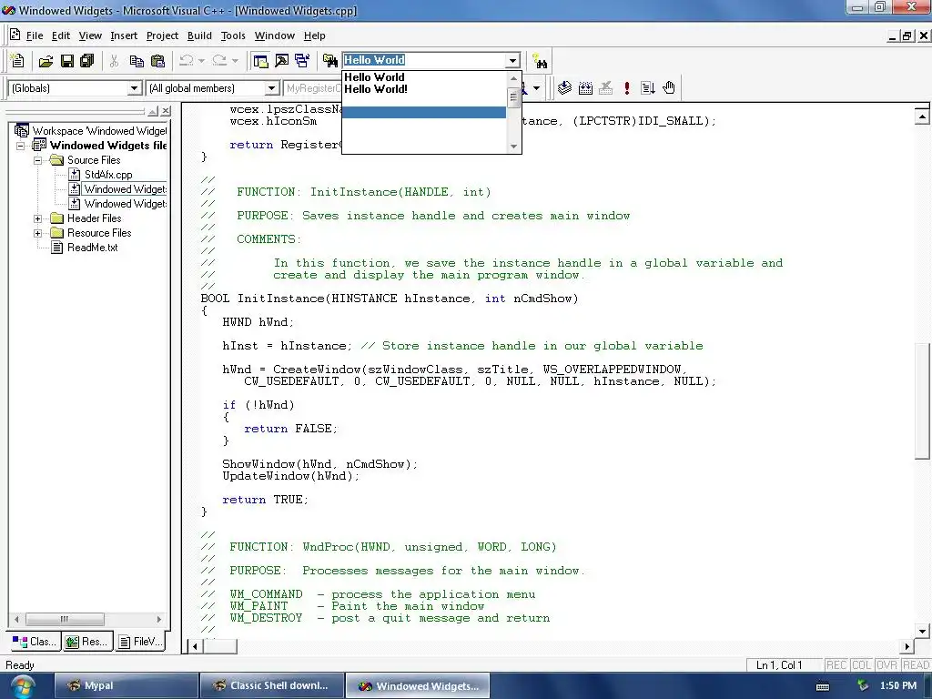Click the Search help binoculars icon
The image size is (932, 699).
540,61
